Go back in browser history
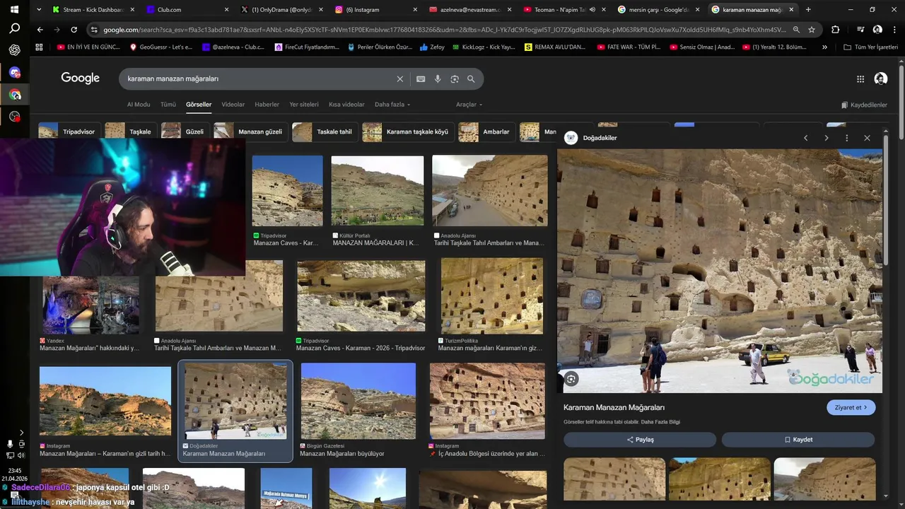The height and width of the screenshot is (509, 905). point(40,30)
